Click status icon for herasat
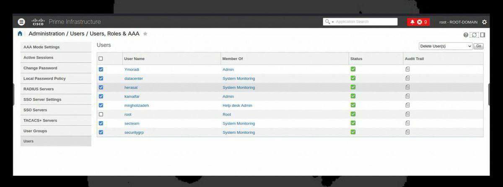This screenshot has height=187, width=503. pyautogui.click(x=353, y=87)
